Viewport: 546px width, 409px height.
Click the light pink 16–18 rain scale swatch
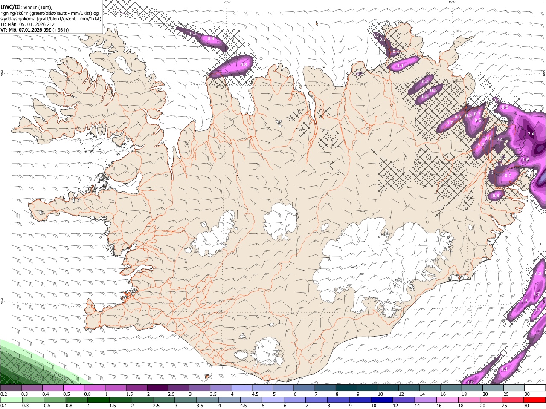pos(447,400)
